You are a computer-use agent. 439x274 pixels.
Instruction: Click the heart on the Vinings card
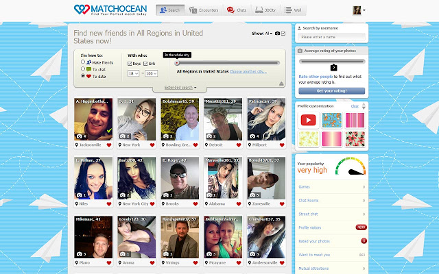(x=195, y=263)
